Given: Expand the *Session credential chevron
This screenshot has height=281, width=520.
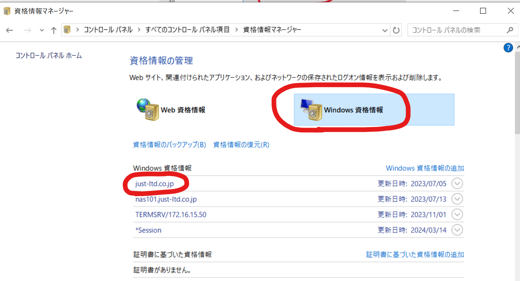Looking at the screenshot, I should click(x=457, y=230).
